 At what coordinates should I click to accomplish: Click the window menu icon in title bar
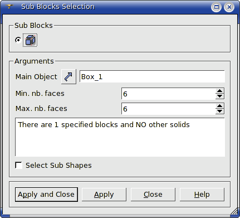click(x=9, y=7)
